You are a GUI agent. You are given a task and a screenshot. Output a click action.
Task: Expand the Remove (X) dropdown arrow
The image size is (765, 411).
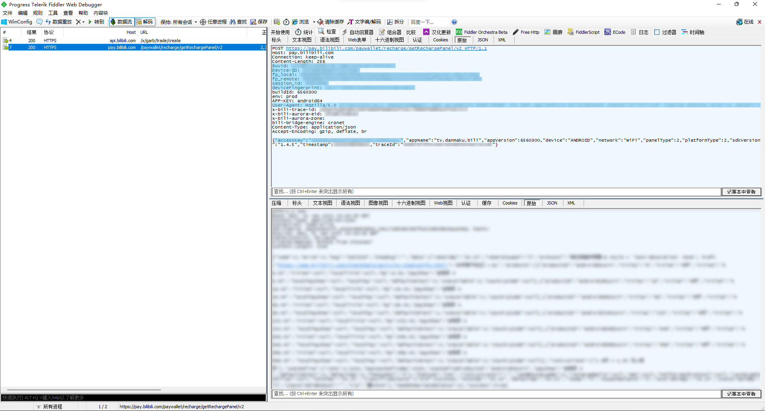click(83, 22)
